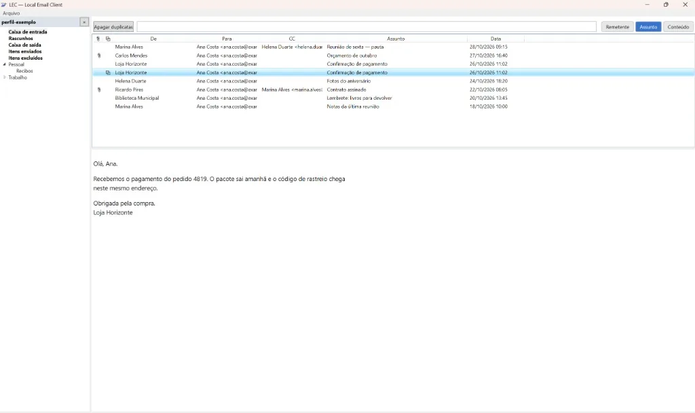Minimize the LEC window
695x413 pixels.
point(647,5)
